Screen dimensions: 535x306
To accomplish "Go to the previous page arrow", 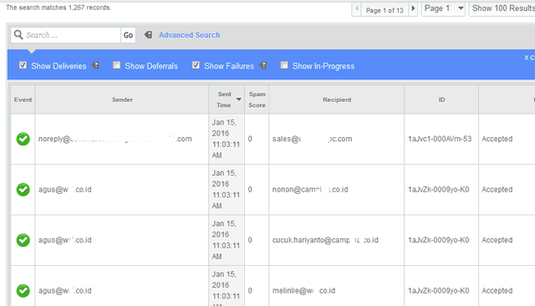I will coord(357,9).
